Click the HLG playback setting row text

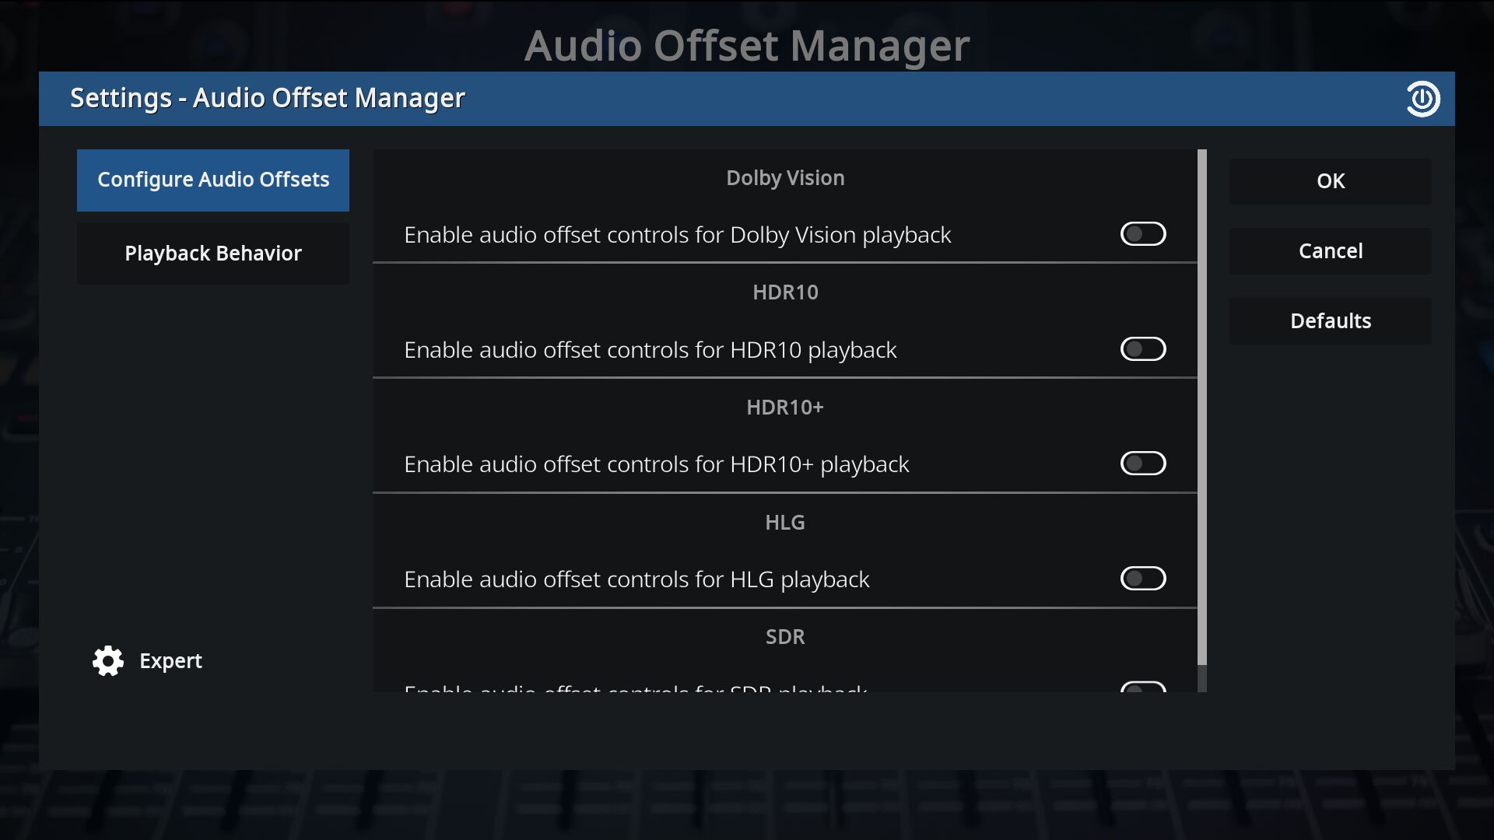(637, 579)
